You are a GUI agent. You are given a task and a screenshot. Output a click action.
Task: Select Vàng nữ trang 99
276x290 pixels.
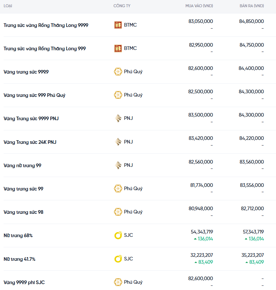22,165
